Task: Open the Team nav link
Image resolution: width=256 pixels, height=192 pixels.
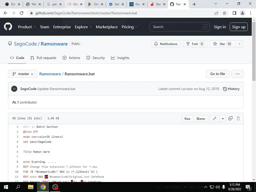Action: pos(44,27)
